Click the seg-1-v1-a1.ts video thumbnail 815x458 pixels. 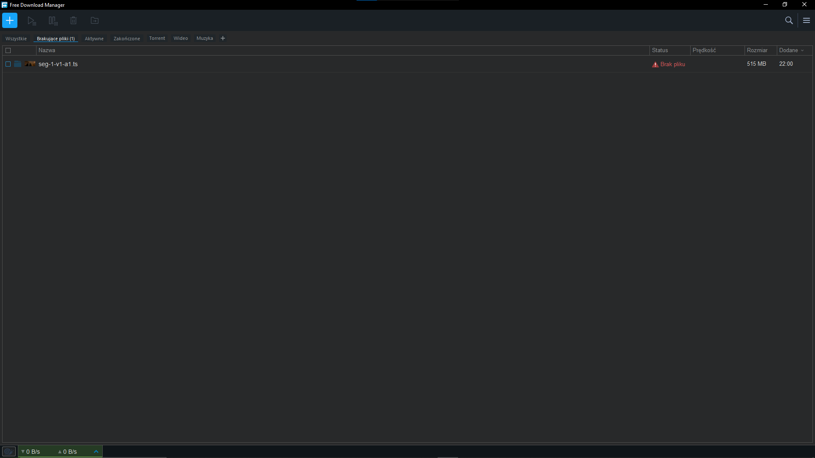pos(30,64)
